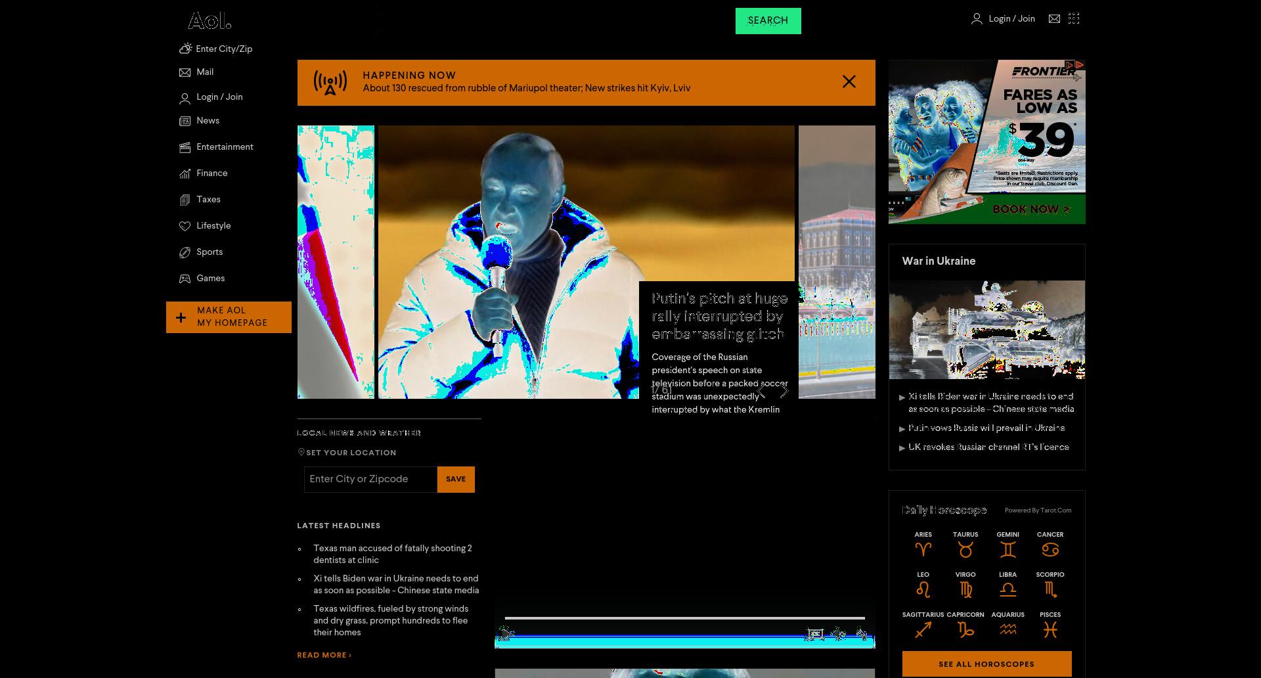Open the Taxes section

(x=208, y=200)
